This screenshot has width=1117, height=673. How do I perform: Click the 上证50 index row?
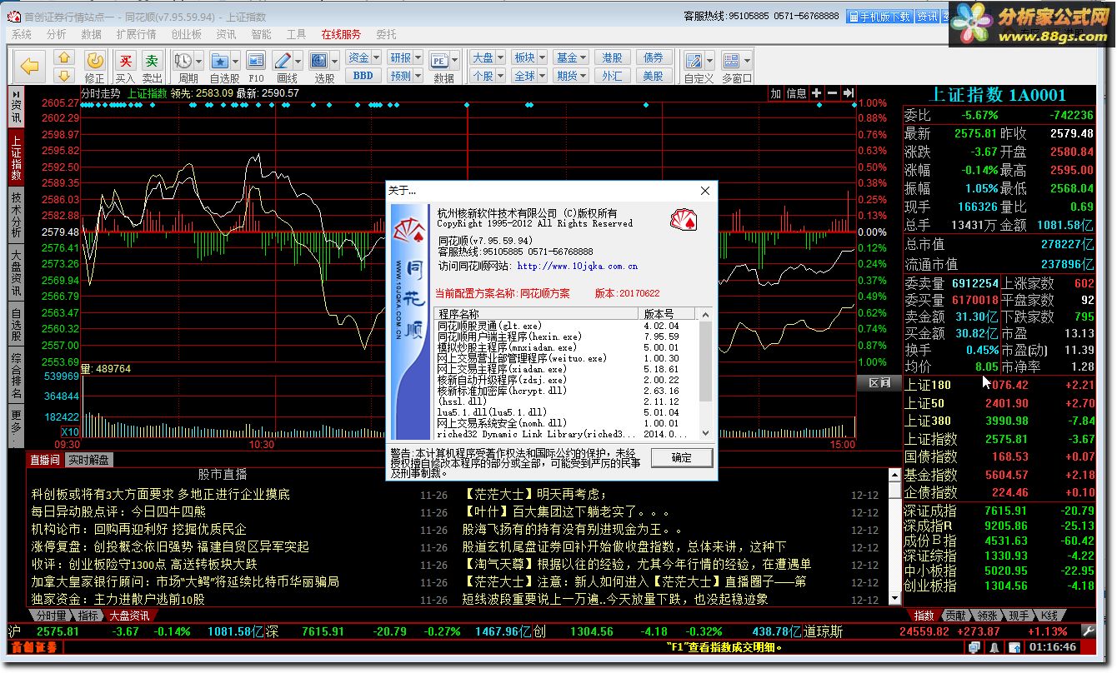[999, 402]
